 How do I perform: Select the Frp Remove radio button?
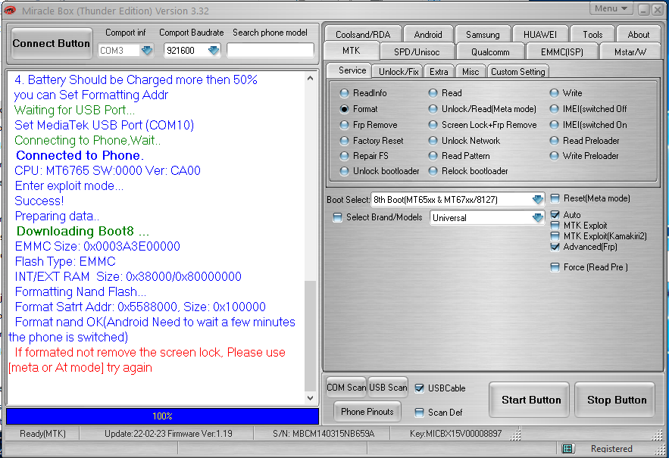pos(344,125)
